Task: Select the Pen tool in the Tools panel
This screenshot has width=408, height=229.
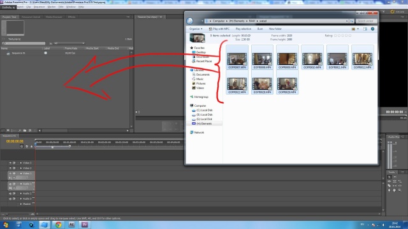Action: (x=390, y=190)
